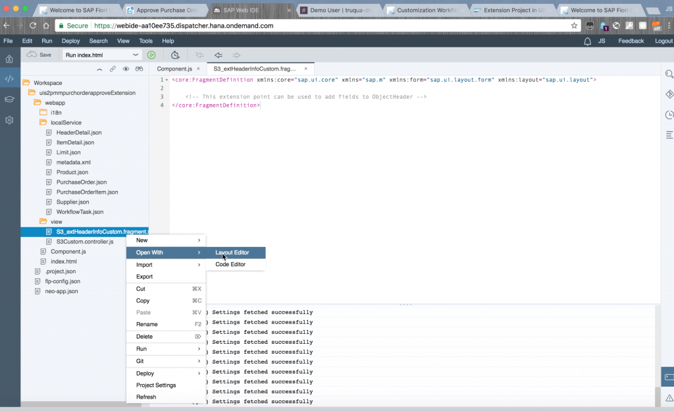Click the last edit location arrow icon
This screenshot has height=411, width=674.
199,55
